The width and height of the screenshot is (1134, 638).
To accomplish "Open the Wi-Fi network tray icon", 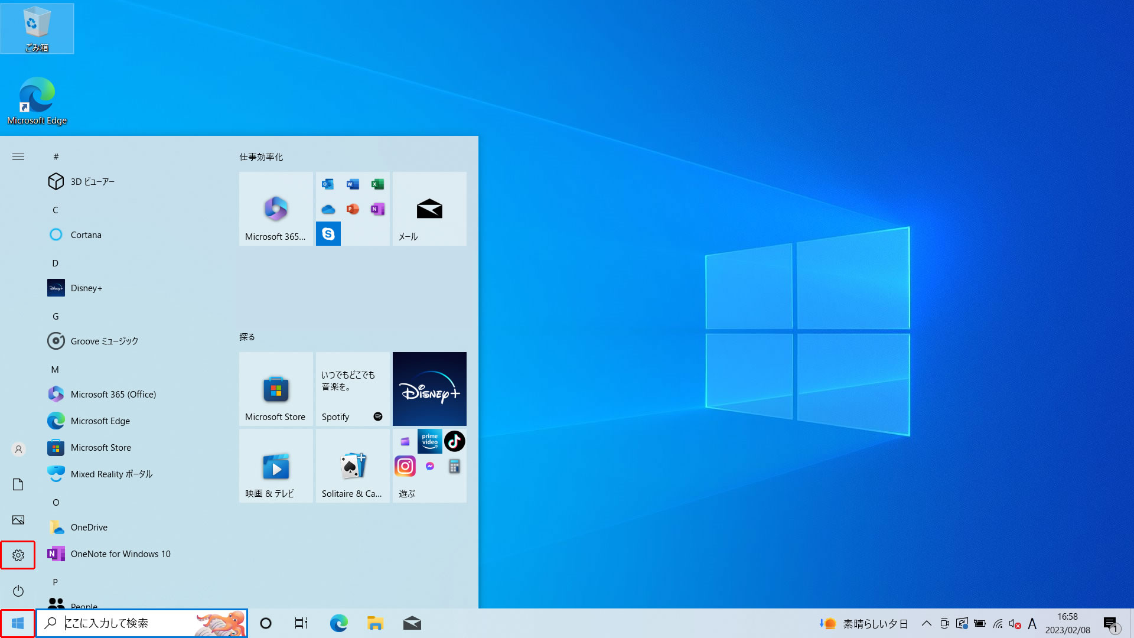I will click(998, 623).
